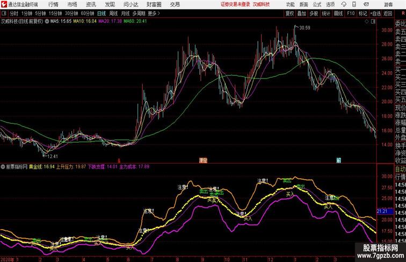Screen dimensions: 406x262
Task: Click the 下跌支撑: 14.01 indicator value
Action: (103, 167)
